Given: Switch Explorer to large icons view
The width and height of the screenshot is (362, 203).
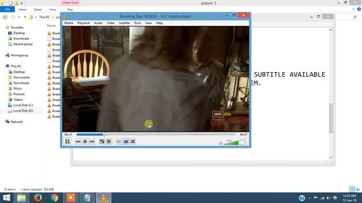Looking at the screenshot, I should click(x=358, y=189).
